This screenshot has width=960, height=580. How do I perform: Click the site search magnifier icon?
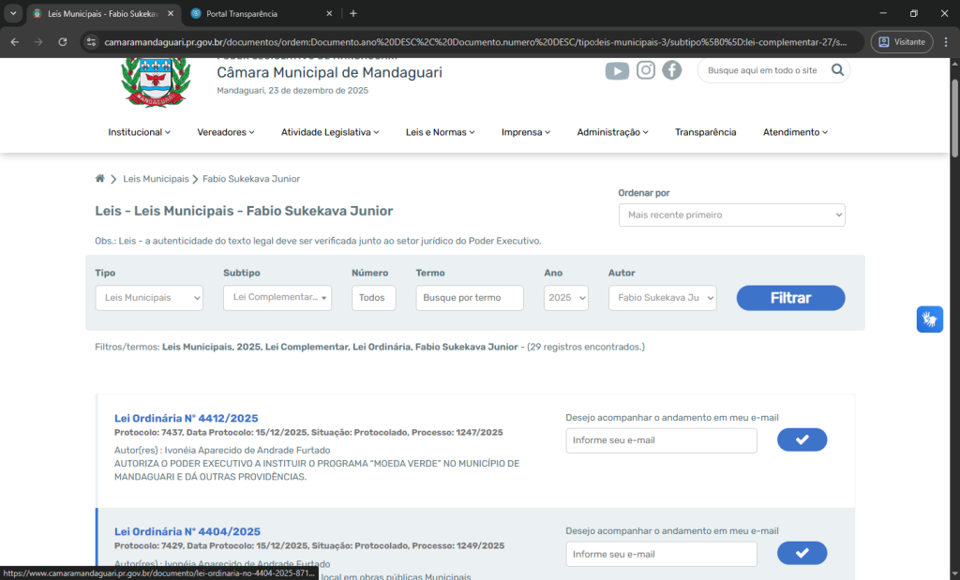(x=837, y=70)
